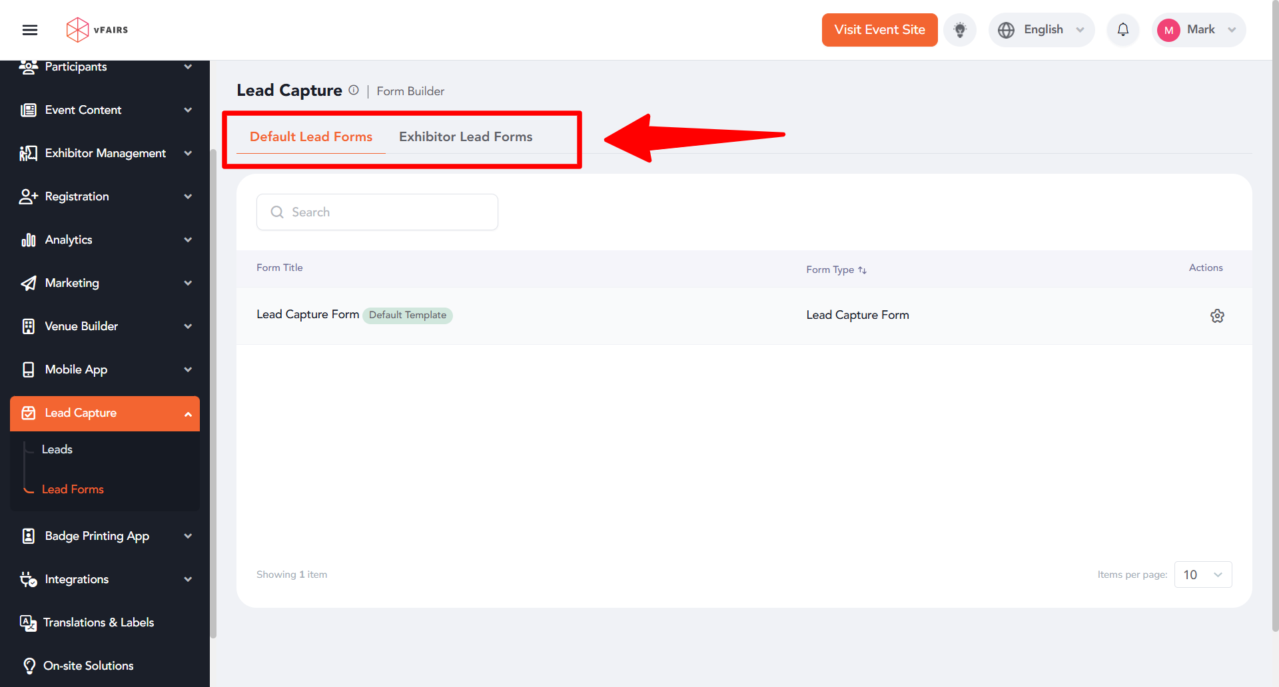Click the Translations & Labels icon
The image size is (1279, 687).
(x=28, y=622)
